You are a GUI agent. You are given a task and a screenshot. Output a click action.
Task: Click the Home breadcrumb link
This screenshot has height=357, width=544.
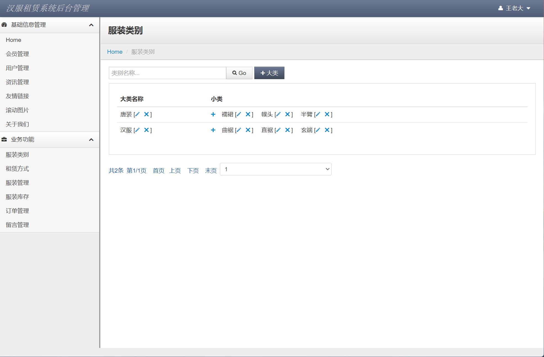pyautogui.click(x=115, y=52)
